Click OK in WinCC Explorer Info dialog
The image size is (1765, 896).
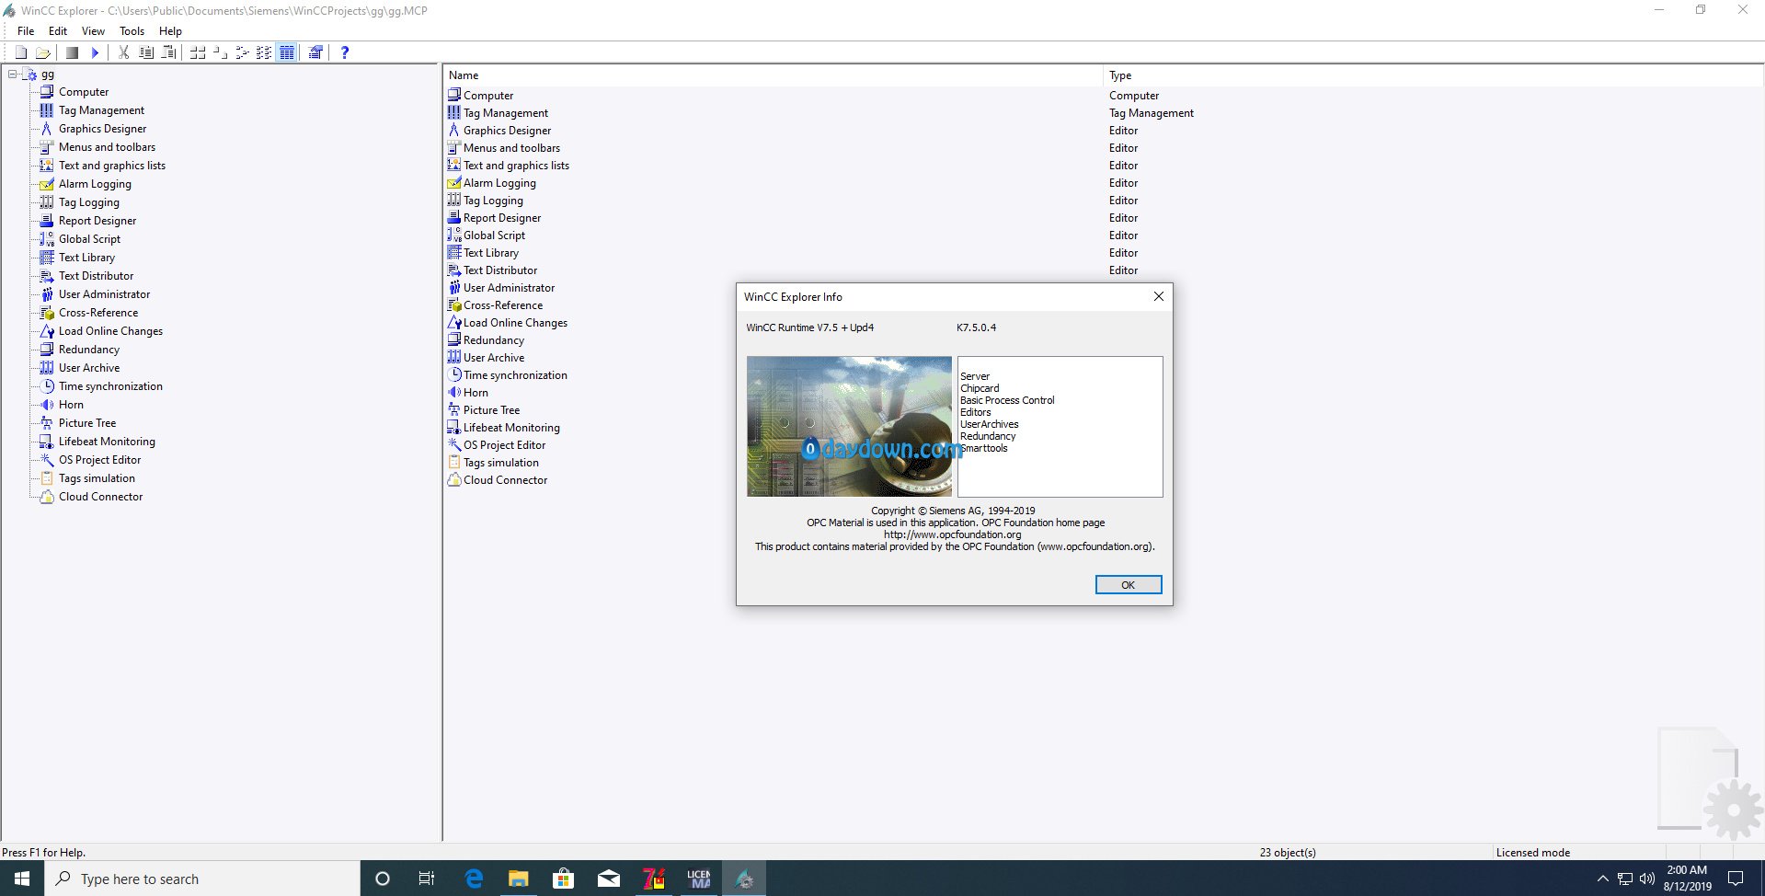[x=1128, y=585]
